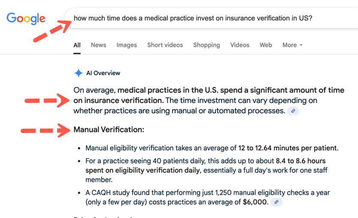Switch to the Images tab
The image size is (358, 218).
127,45
